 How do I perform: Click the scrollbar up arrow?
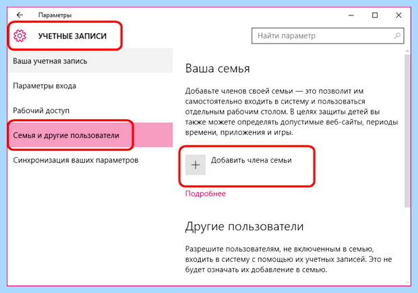click(407, 51)
